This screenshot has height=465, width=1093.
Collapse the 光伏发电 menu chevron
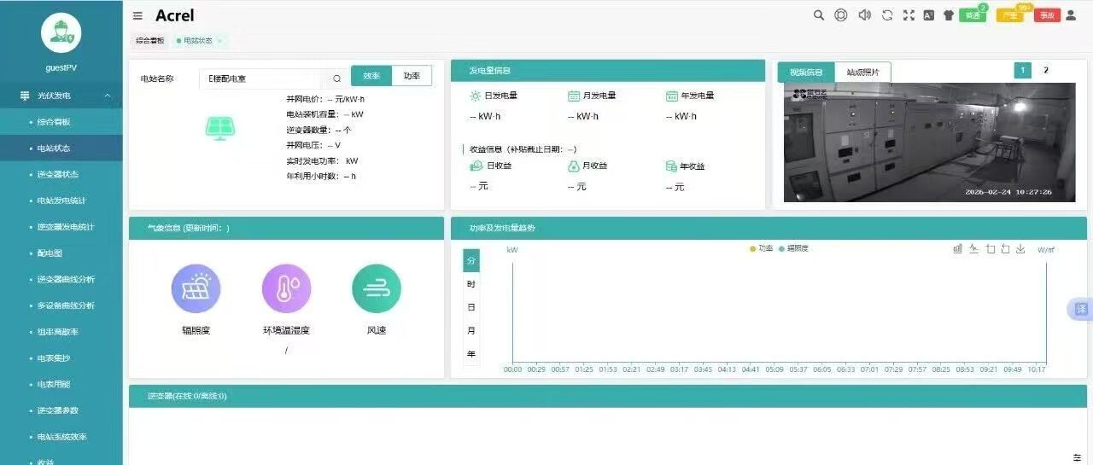tap(108, 96)
